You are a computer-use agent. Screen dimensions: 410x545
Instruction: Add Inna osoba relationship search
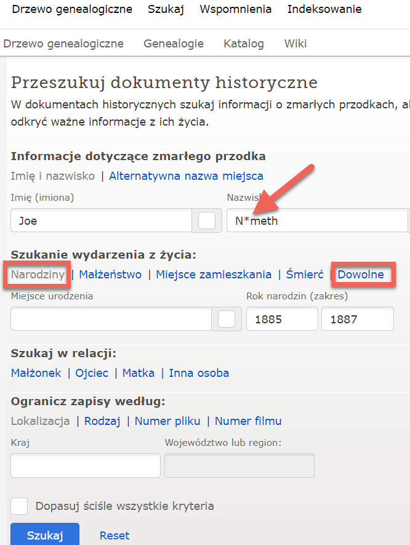[199, 373]
